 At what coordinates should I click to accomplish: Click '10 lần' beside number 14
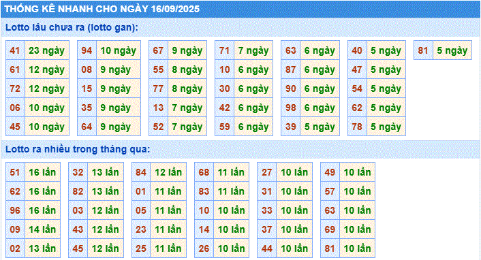[x=231, y=229]
